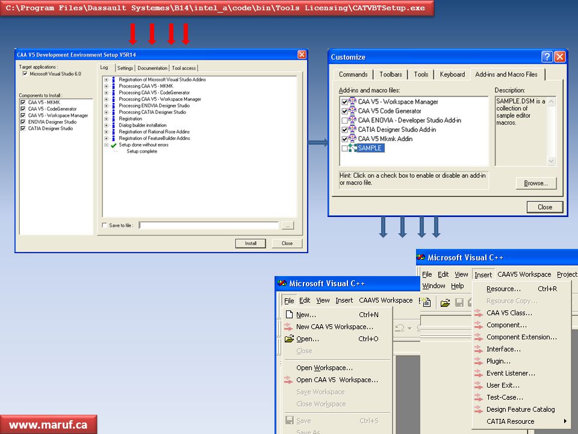Click the CAA ENOVIA Developer Studio add-in icon

pyautogui.click(x=353, y=120)
